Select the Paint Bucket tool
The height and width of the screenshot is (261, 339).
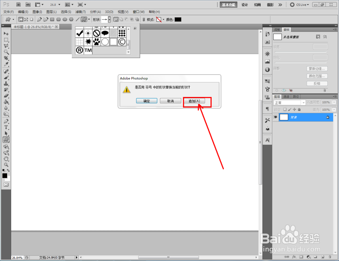click(6, 102)
